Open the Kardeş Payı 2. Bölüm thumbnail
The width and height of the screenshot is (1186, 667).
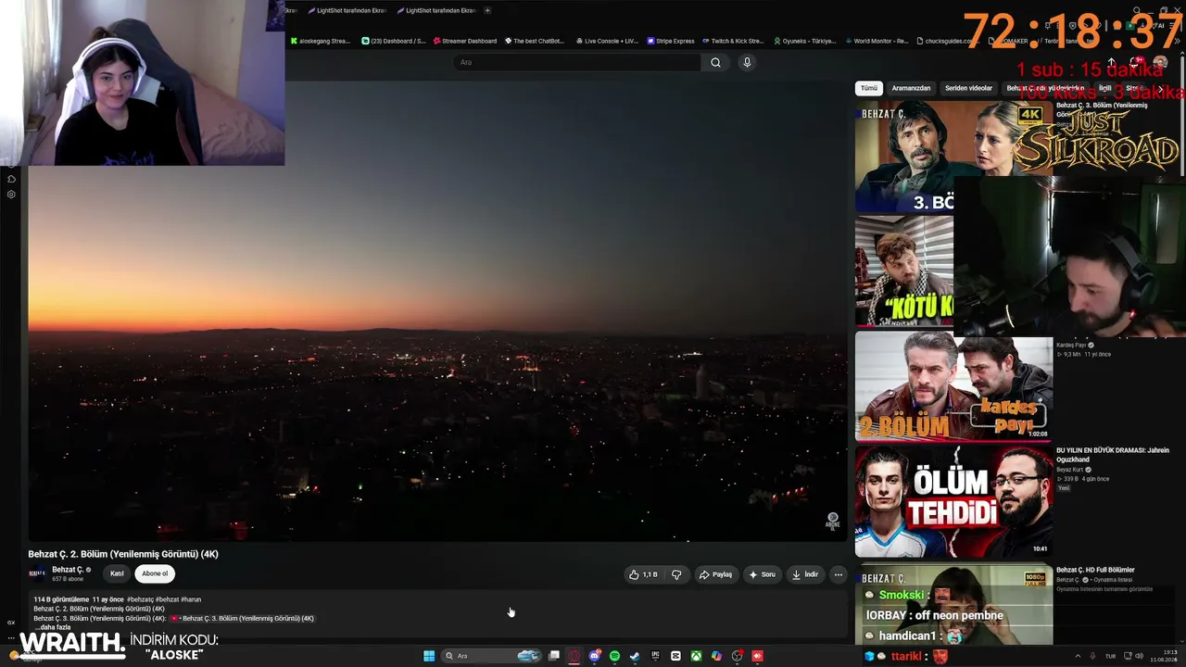click(x=953, y=386)
